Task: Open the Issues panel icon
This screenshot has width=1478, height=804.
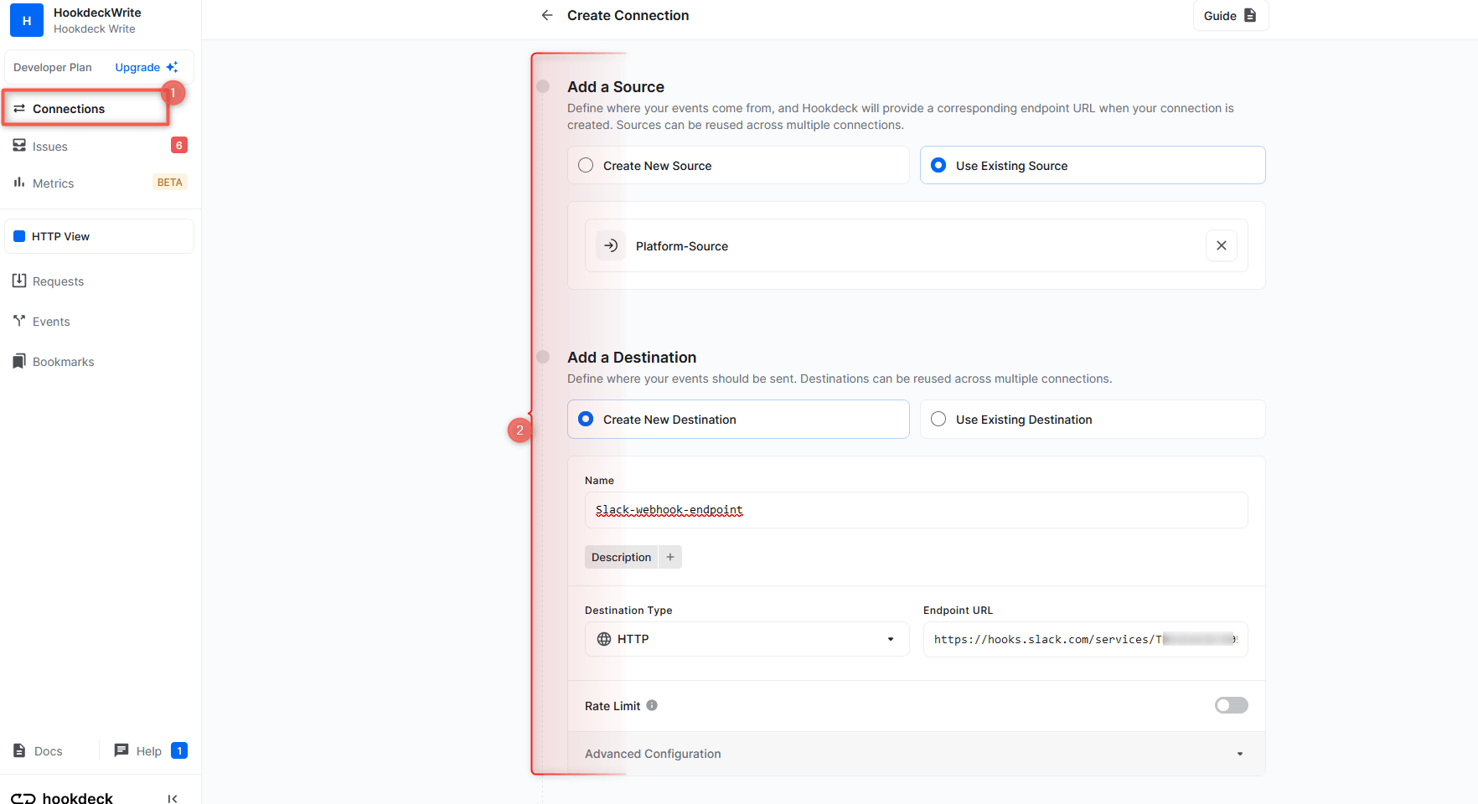Action: (x=19, y=146)
